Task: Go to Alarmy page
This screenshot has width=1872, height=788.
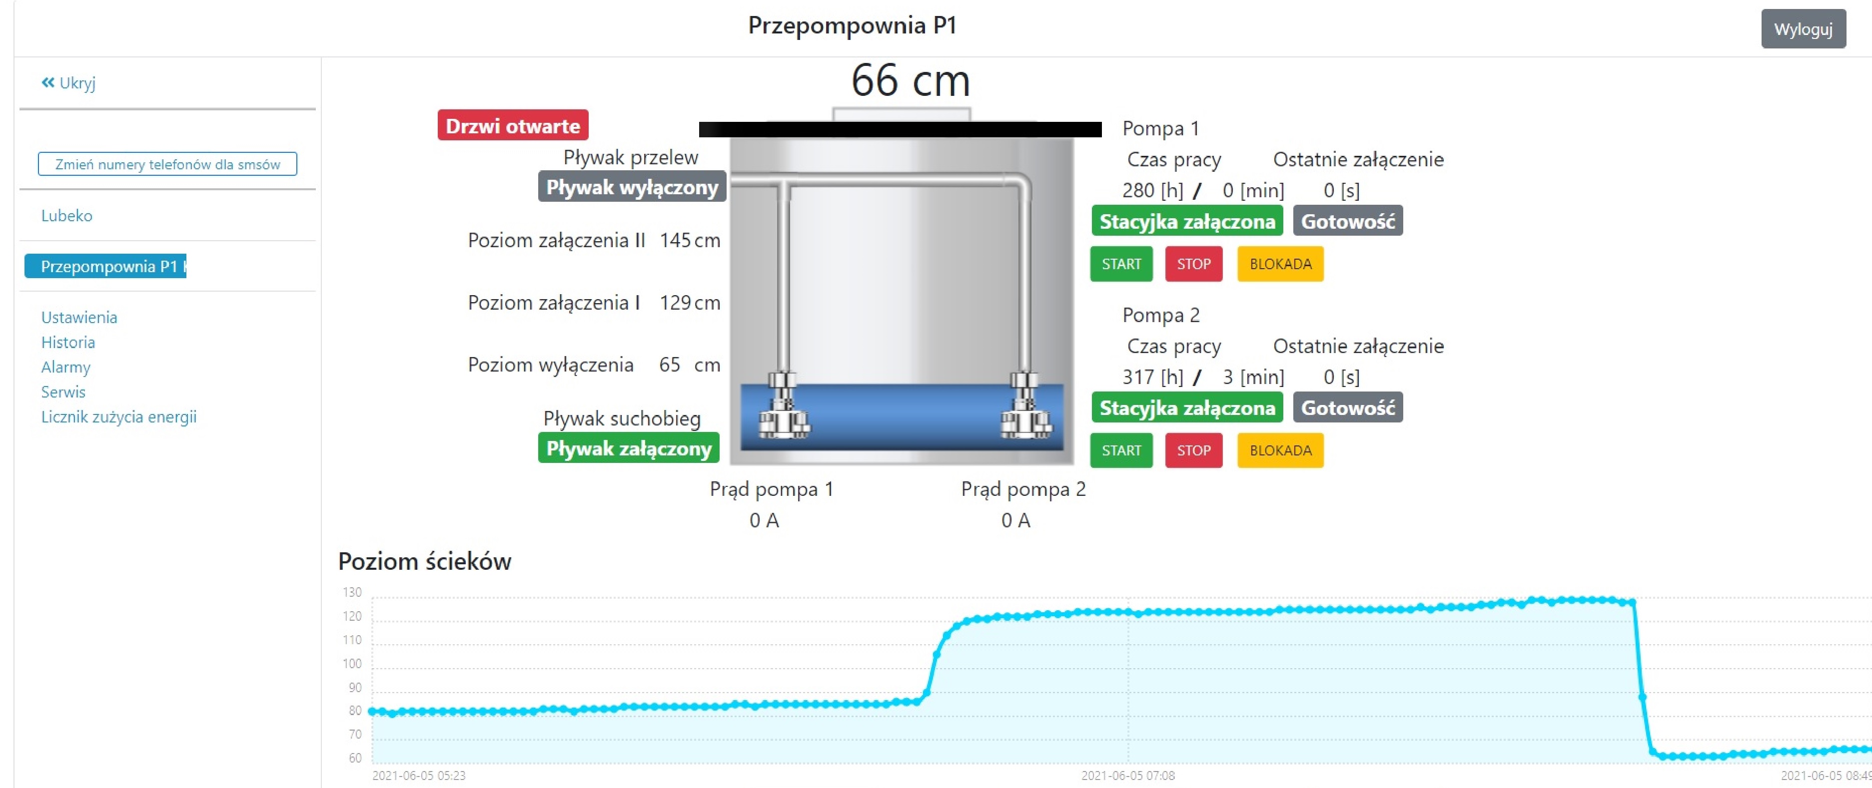Action: 66,367
